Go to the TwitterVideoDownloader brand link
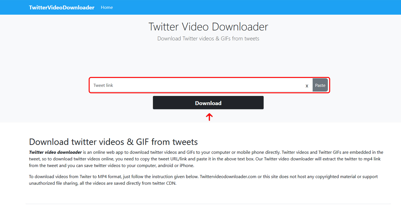Image resolution: width=401 pixels, height=217 pixels. (x=62, y=7)
